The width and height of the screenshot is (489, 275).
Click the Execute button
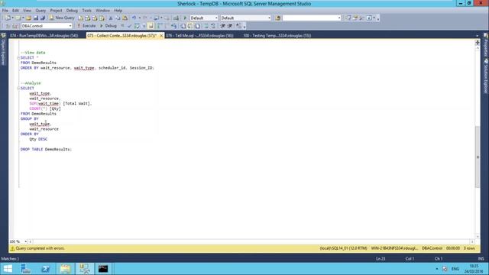(x=86, y=26)
